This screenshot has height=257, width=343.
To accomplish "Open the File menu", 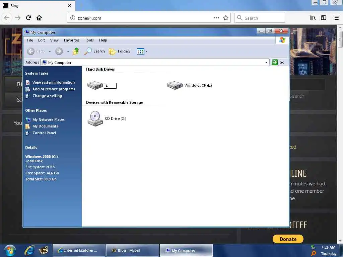I will point(30,40).
